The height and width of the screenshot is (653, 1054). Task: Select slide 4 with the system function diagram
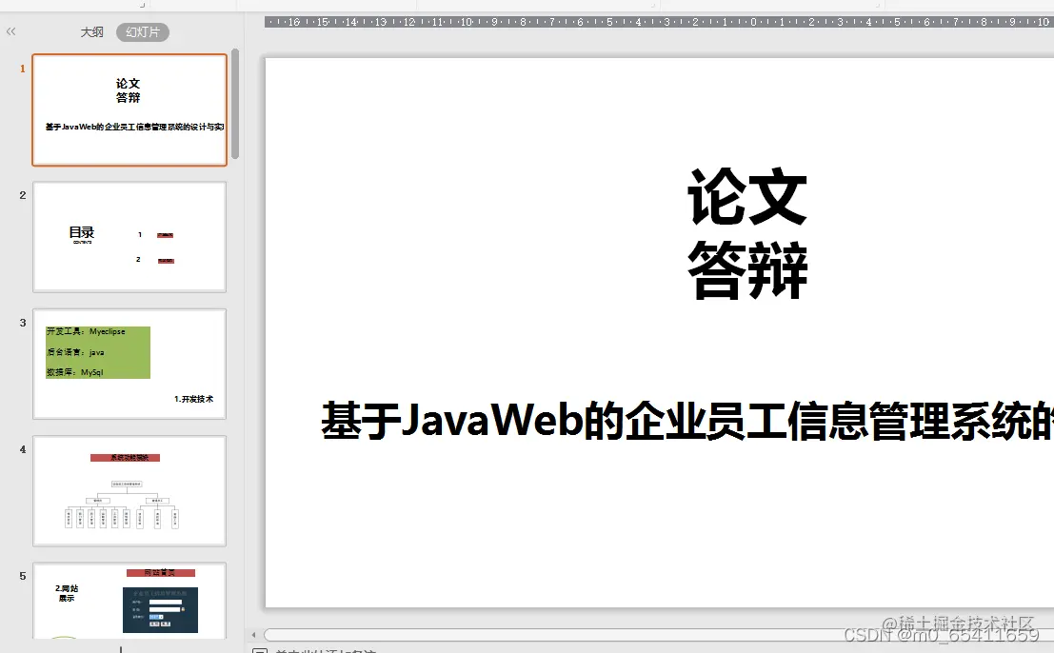click(x=129, y=490)
